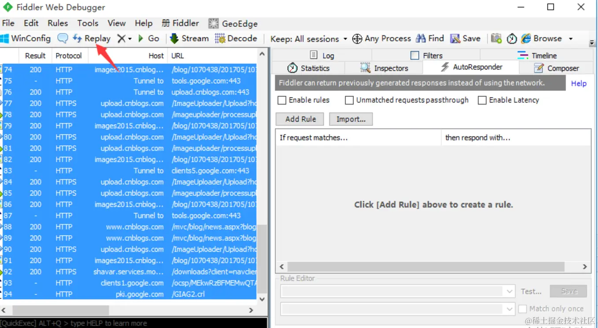The width and height of the screenshot is (598, 328).
Task: Click the Add Rule button
Action: [301, 119]
